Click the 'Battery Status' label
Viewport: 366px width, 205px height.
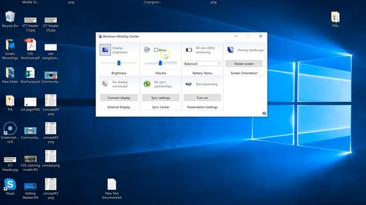(202, 73)
